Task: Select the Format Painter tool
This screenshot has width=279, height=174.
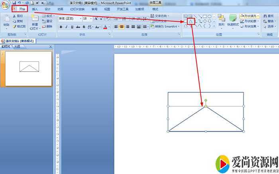Action: pos(20,27)
